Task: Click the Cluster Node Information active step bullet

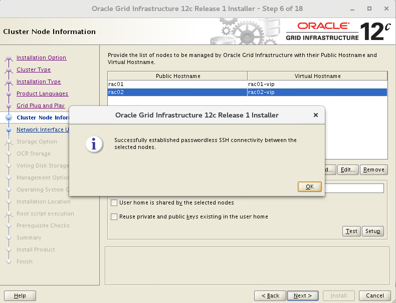Action: pos(9,117)
